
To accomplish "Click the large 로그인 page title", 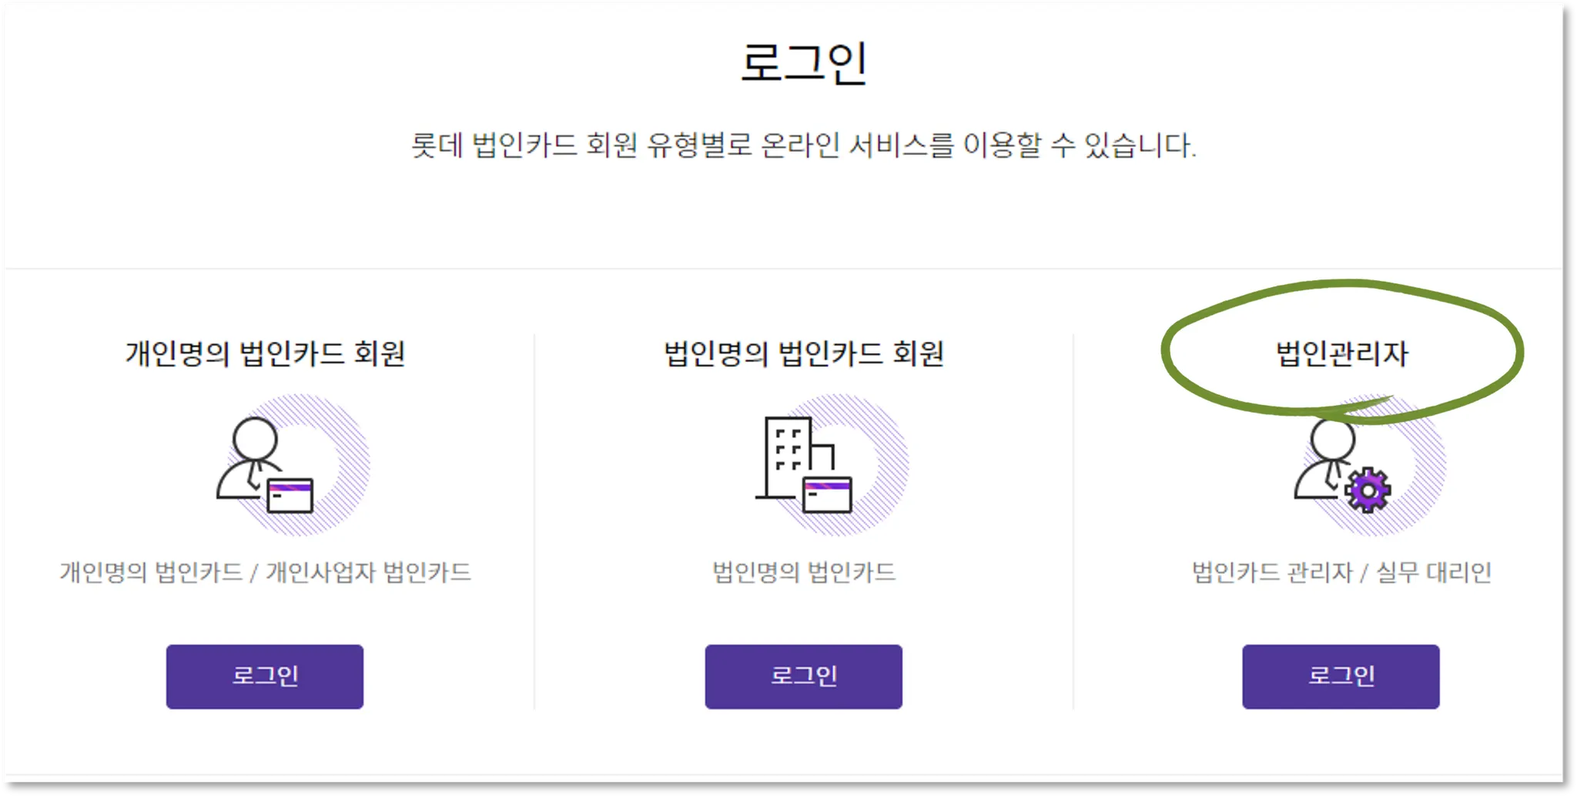I will (803, 63).
